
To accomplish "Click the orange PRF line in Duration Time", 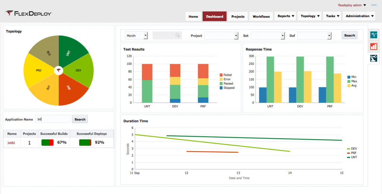I will click(x=212, y=152).
